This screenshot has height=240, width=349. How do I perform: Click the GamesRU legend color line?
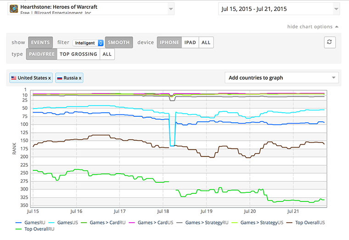click(19, 222)
